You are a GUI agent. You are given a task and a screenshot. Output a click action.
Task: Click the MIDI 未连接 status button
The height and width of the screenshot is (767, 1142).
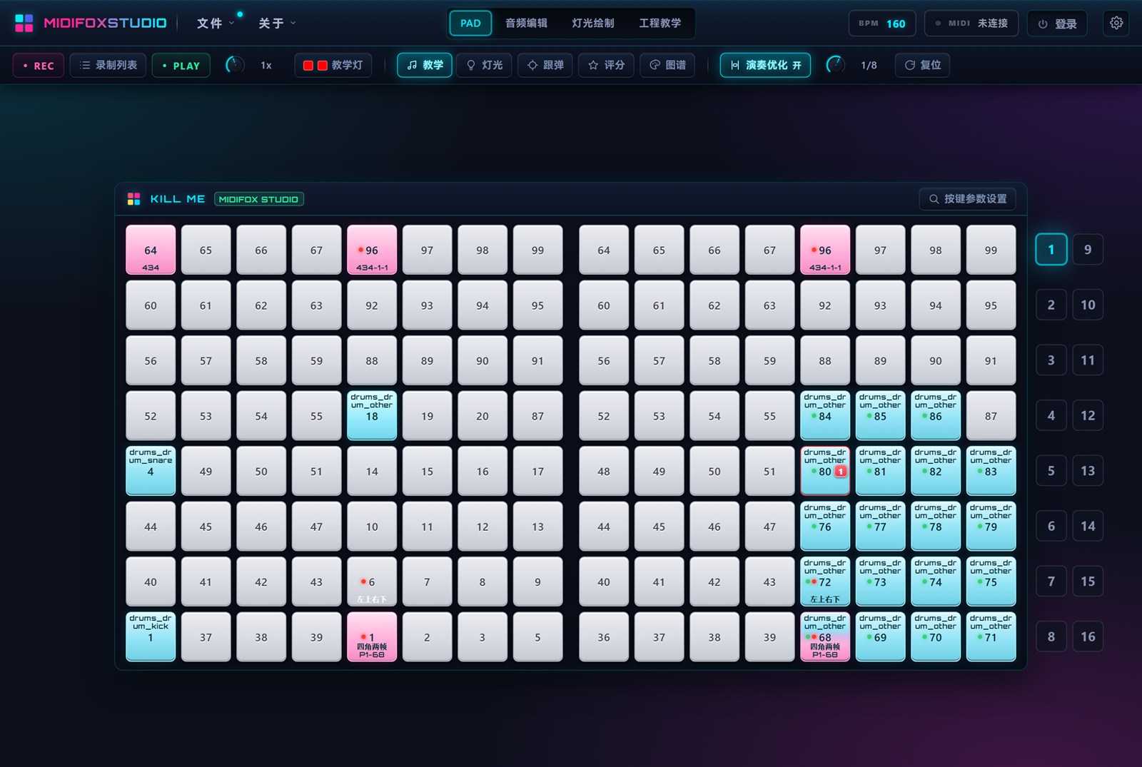[971, 23]
